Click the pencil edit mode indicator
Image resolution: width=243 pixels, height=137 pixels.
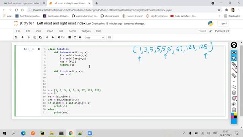[210, 31]
